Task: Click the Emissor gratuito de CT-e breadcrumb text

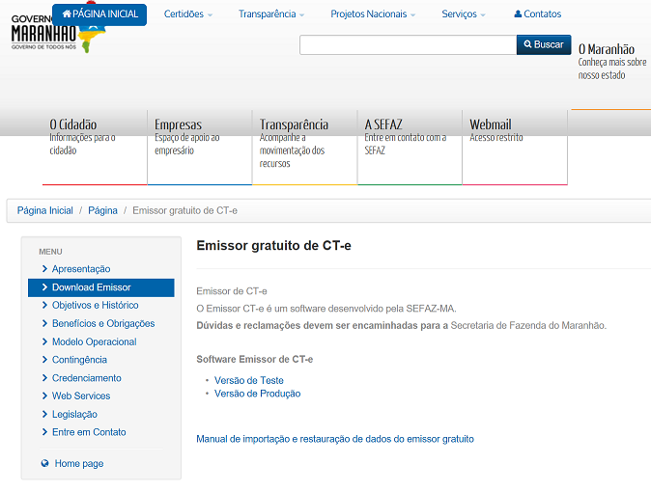Action: coord(184,210)
